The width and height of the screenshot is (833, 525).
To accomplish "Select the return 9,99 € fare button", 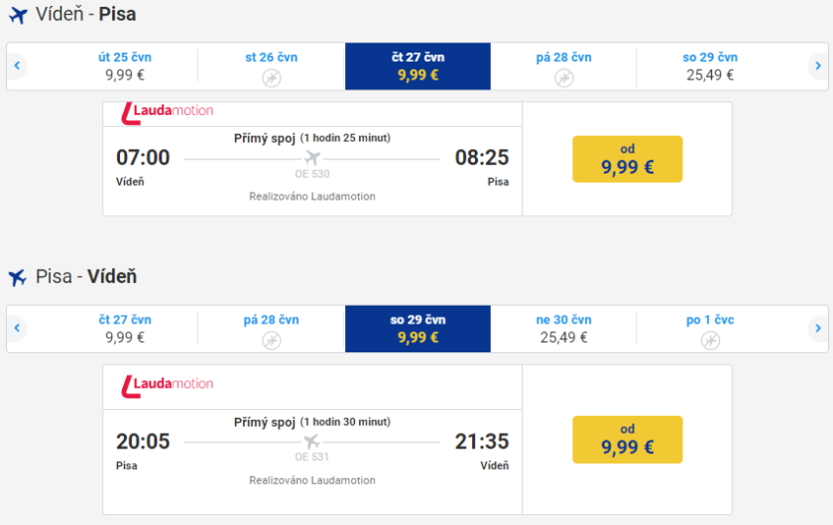I will (627, 439).
